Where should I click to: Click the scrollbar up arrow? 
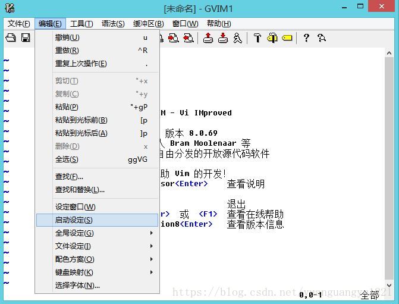(x=389, y=53)
